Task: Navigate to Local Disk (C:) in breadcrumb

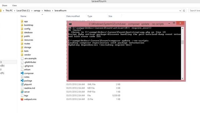Action: [23, 11]
